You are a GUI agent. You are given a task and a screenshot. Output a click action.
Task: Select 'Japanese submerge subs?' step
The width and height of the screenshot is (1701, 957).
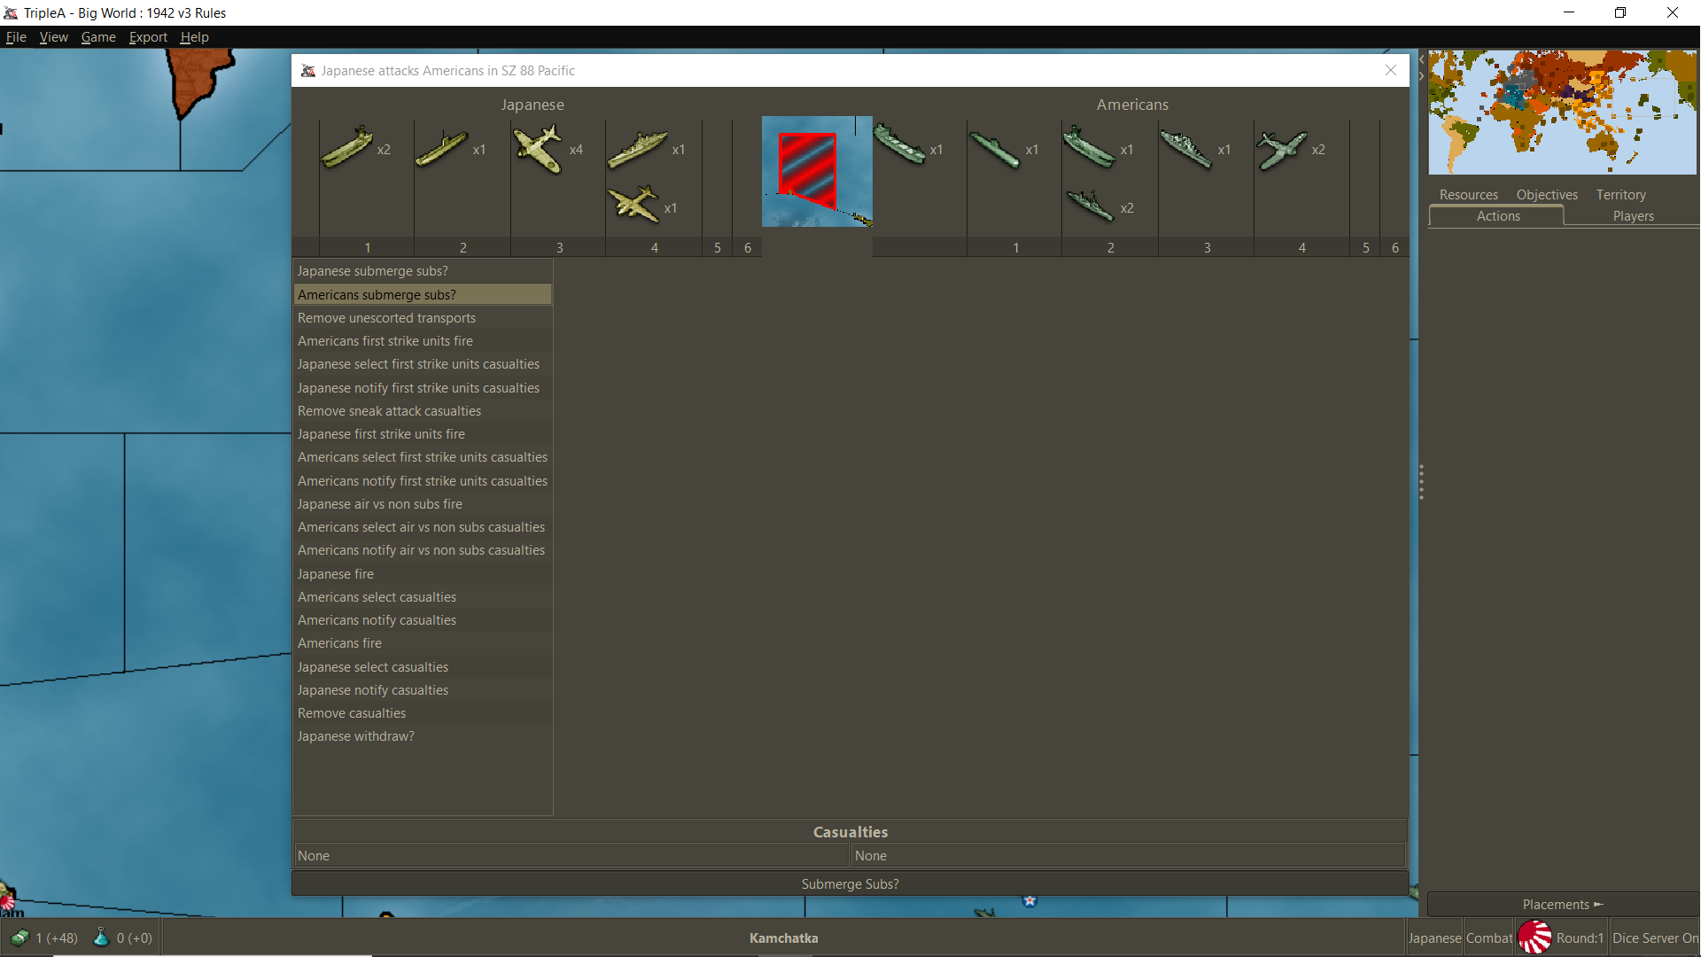[423, 271]
